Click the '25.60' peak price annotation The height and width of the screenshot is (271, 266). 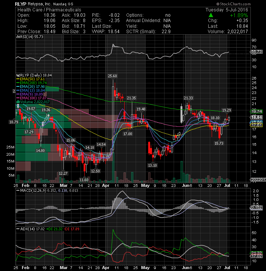pyautogui.click(x=112, y=76)
